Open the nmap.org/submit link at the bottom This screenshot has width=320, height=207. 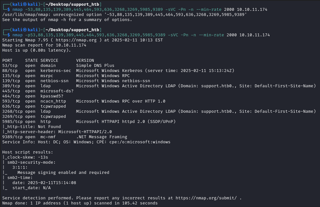pyautogui.click(x=206, y=198)
